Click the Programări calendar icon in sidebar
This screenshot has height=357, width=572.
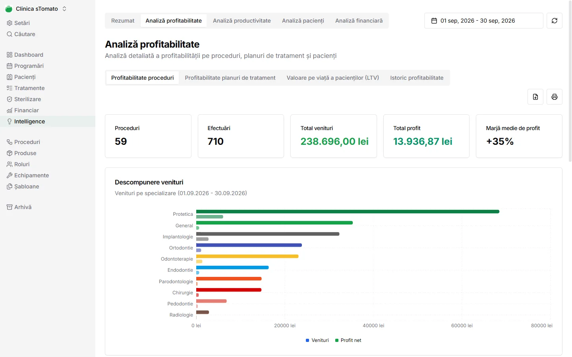coord(10,66)
